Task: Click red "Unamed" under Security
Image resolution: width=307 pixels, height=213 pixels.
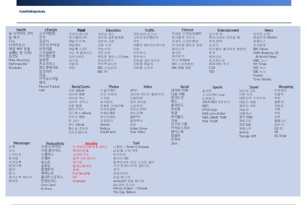Action: (79, 181)
